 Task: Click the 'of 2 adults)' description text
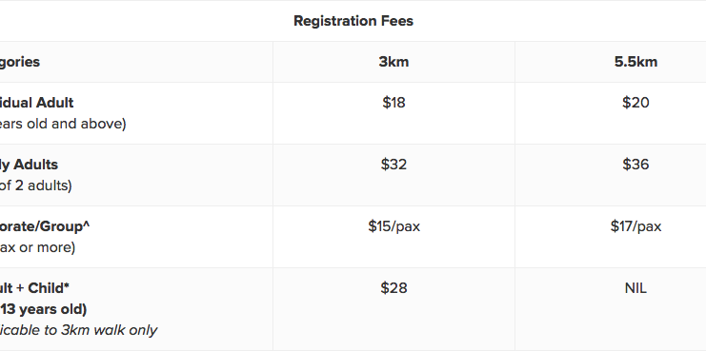point(35,185)
